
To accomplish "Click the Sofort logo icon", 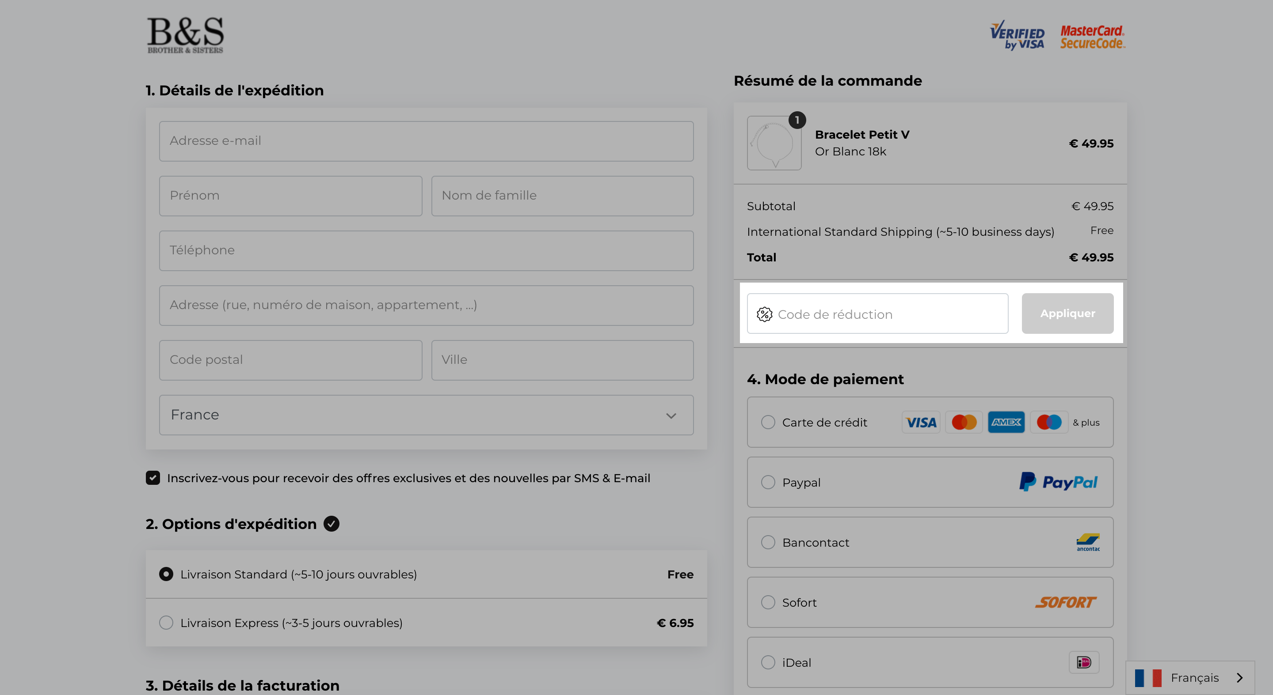I will point(1065,602).
